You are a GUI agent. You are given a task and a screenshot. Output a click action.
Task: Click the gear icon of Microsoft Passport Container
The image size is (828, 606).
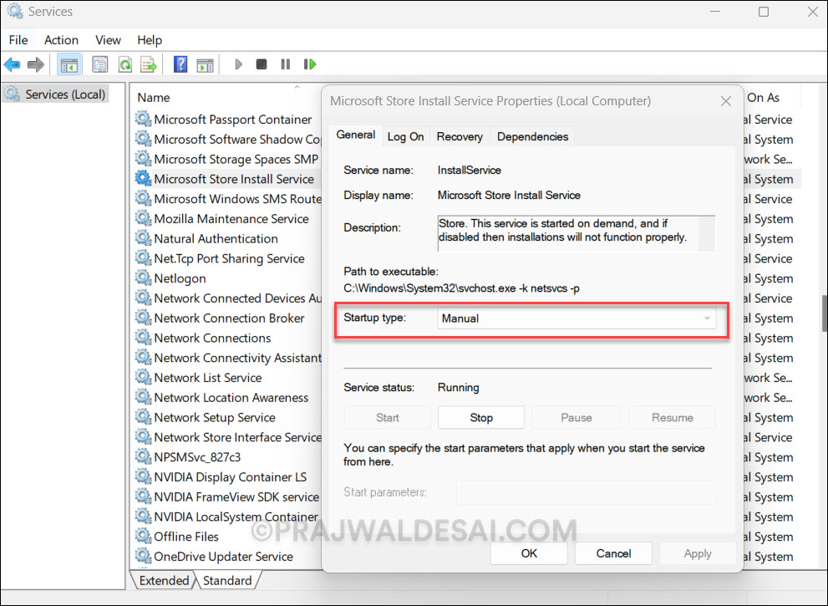pyautogui.click(x=143, y=119)
